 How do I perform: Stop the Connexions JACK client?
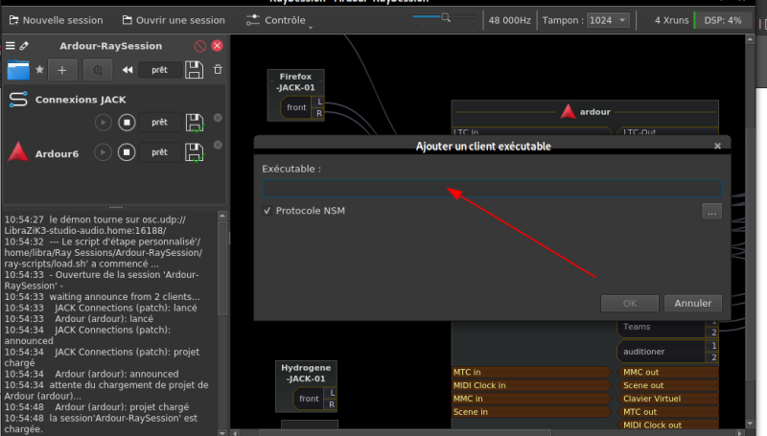pyautogui.click(x=127, y=123)
